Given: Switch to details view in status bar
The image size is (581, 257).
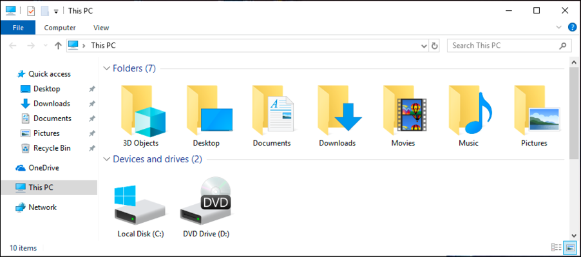Looking at the screenshot, I should [x=556, y=247].
